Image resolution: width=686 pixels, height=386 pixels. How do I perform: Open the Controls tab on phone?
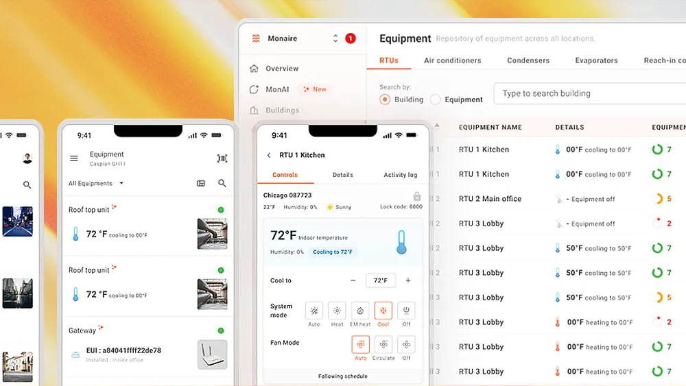pyautogui.click(x=285, y=175)
